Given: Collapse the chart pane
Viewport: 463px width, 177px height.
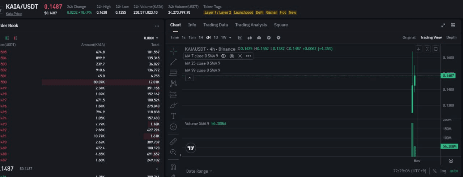Looking at the screenshot, I should point(427,49).
